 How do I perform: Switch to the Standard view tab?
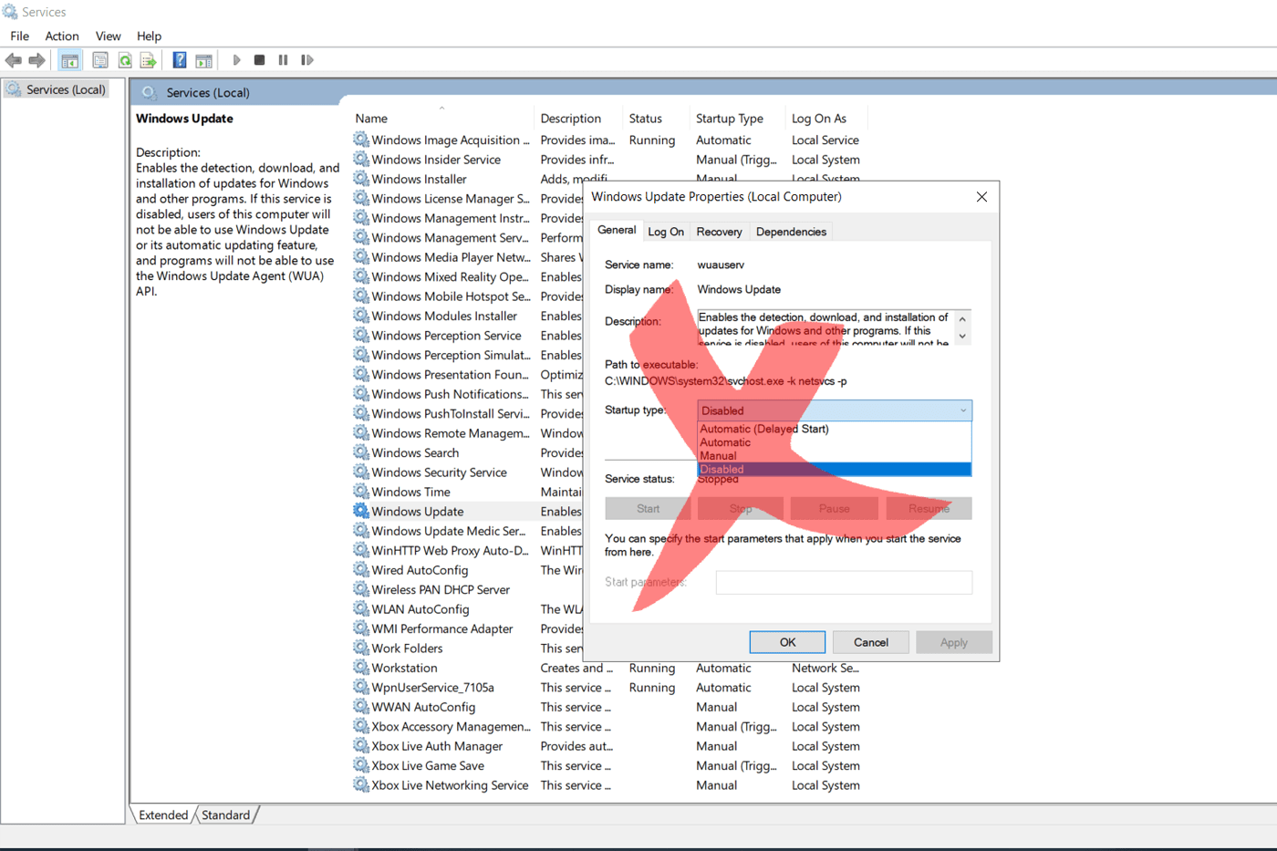click(x=225, y=815)
